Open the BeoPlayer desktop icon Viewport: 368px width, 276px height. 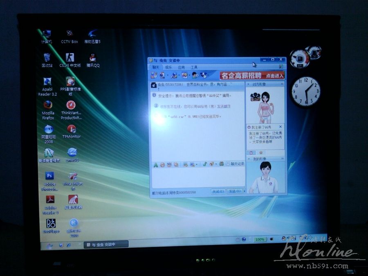click(51, 226)
